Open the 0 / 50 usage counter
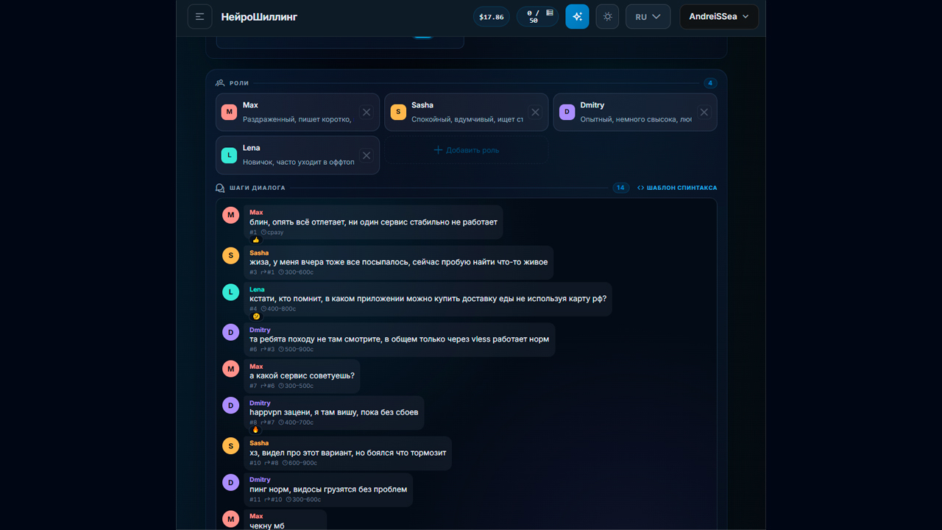Viewport: 942px width, 530px height. click(538, 17)
